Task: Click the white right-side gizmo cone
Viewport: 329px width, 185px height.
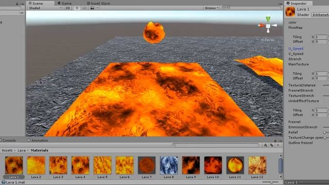Action: pyautogui.click(x=274, y=26)
